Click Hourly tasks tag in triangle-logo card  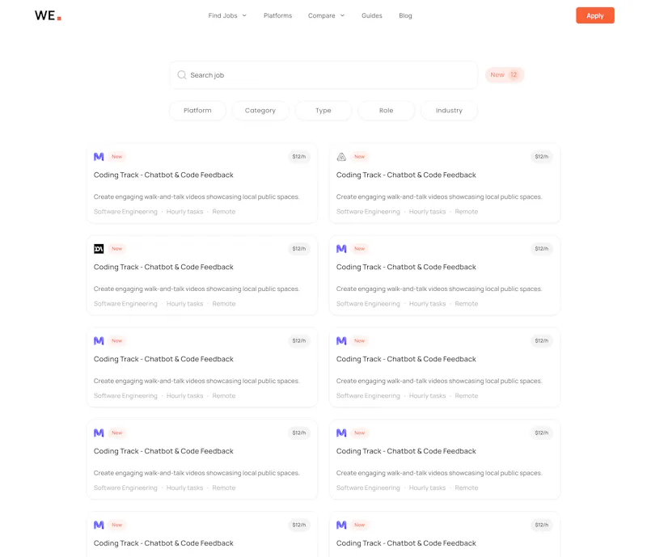pos(428,212)
